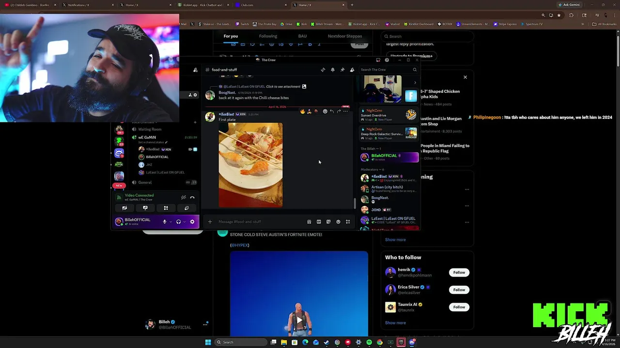Screen dimensions: 620x348
Task: Open File Explorer from the taskbar
Action: click(x=284, y=342)
